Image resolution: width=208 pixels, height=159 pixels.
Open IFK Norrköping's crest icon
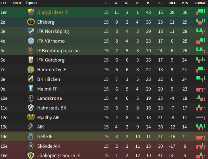[31, 31]
